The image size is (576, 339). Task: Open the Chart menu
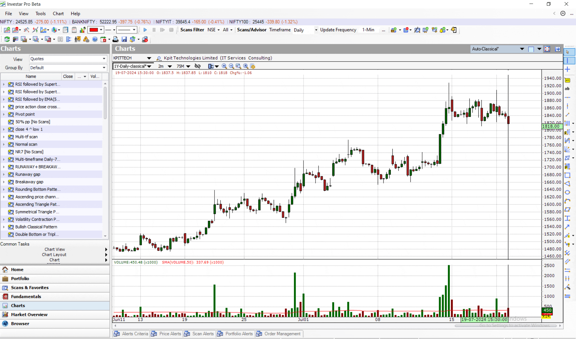tap(58, 14)
